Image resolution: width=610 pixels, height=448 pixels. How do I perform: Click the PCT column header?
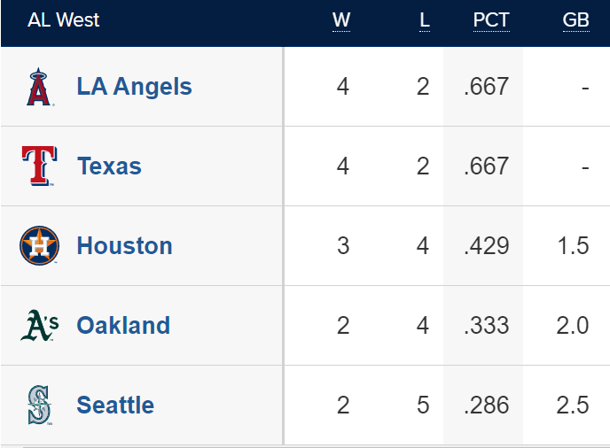(491, 20)
